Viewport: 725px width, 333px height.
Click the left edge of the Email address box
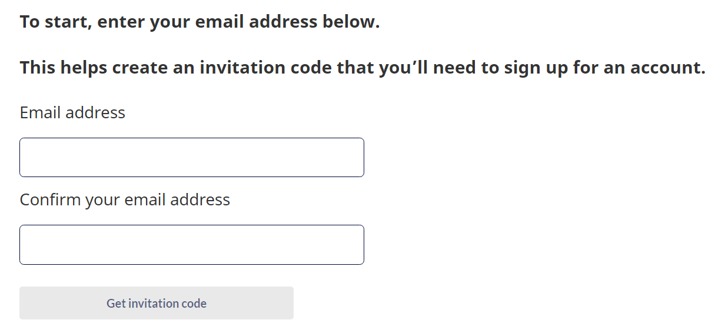pyautogui.click(x=26, y=157)
